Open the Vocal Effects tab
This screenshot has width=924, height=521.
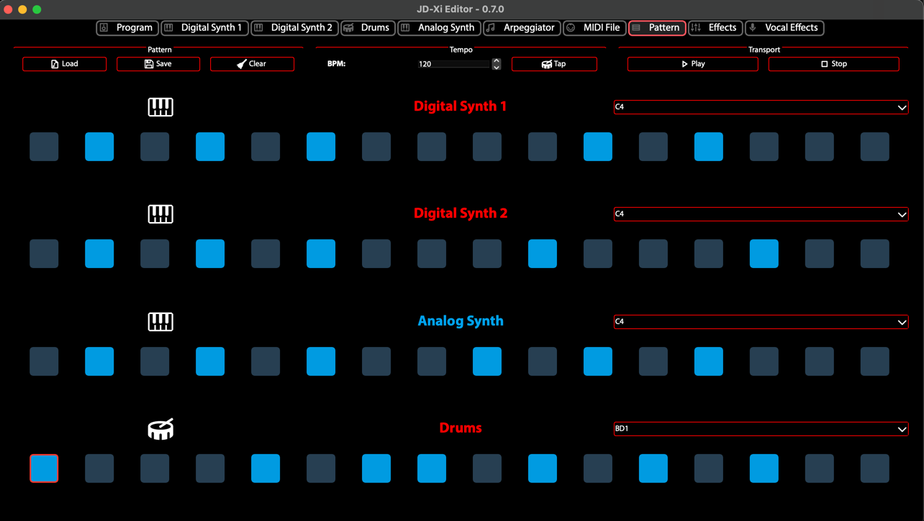pos(784,28)
